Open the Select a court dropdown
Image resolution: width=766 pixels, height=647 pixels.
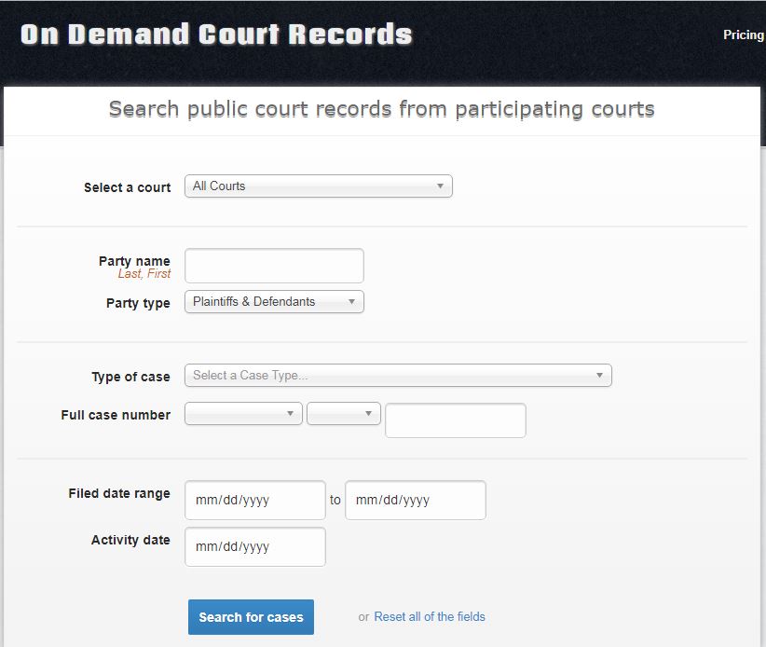[x=319, y=186]
